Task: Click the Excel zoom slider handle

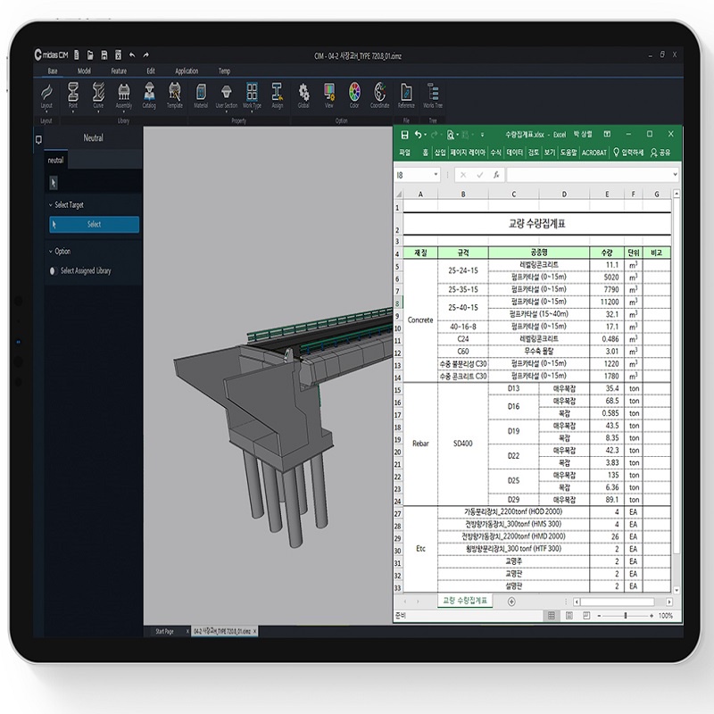Action: [x=626, y=616]
